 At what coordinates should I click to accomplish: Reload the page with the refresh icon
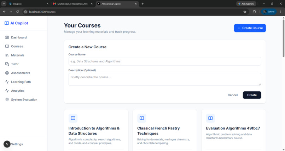[x=17, y=12]
